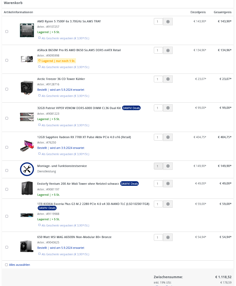Enable gift wrapping for the KIOXIA SSD
This screenshot has height=286, width=236.
point(39,225)
